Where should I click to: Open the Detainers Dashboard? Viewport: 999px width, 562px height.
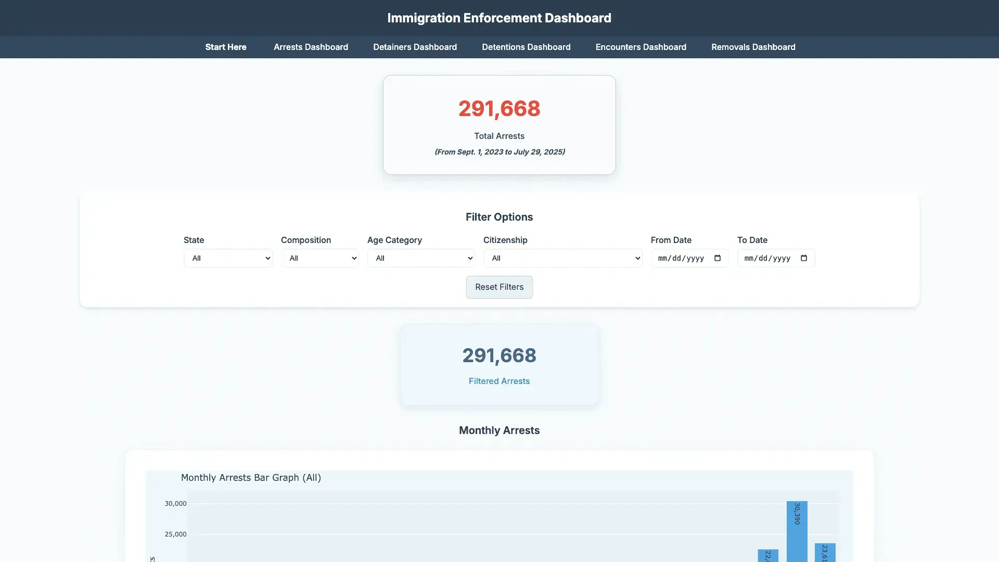415,47
